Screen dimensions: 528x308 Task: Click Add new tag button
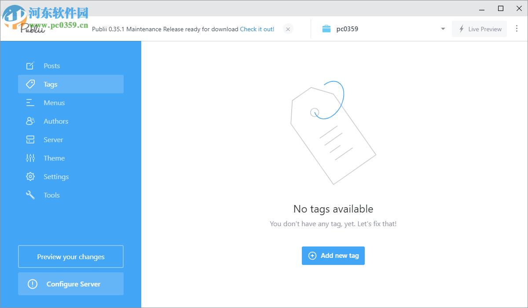click(x=333, y=256)
